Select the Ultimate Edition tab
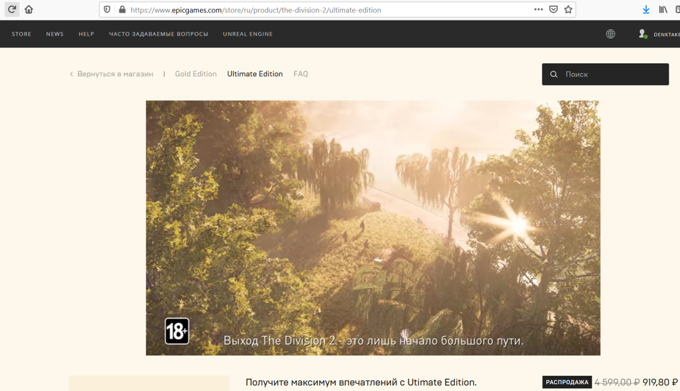 point(255,74)
